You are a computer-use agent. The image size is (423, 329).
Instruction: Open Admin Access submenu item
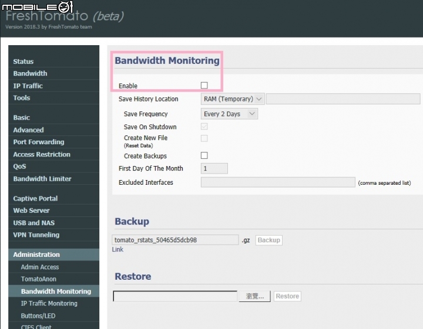coord(53,267)
